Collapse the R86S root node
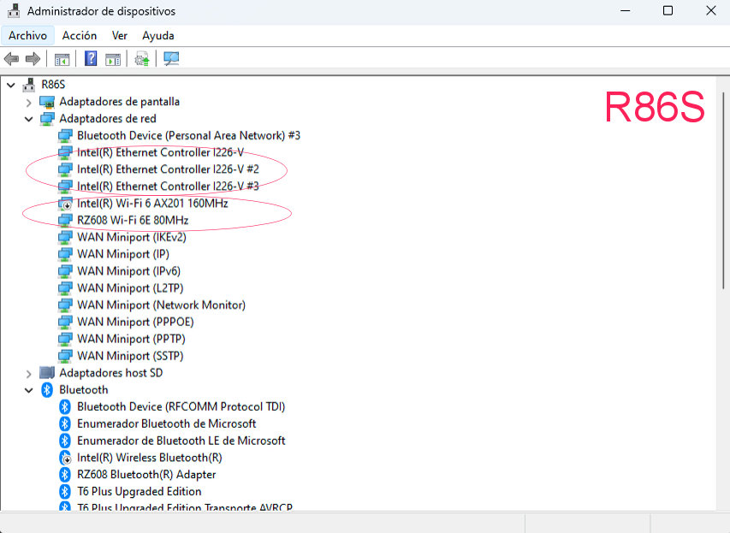Image resolution: width=730 pixels, height=533 pixels. point(11,86)
